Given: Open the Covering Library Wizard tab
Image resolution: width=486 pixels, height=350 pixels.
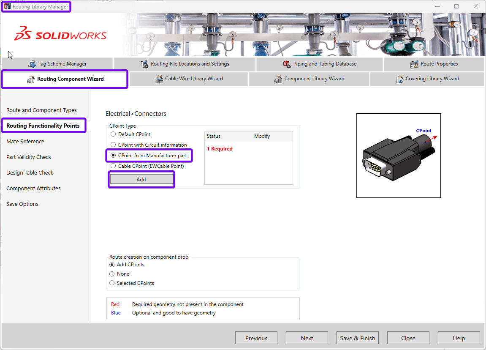Looking at the screenshot, I should [x=427, y=79].
